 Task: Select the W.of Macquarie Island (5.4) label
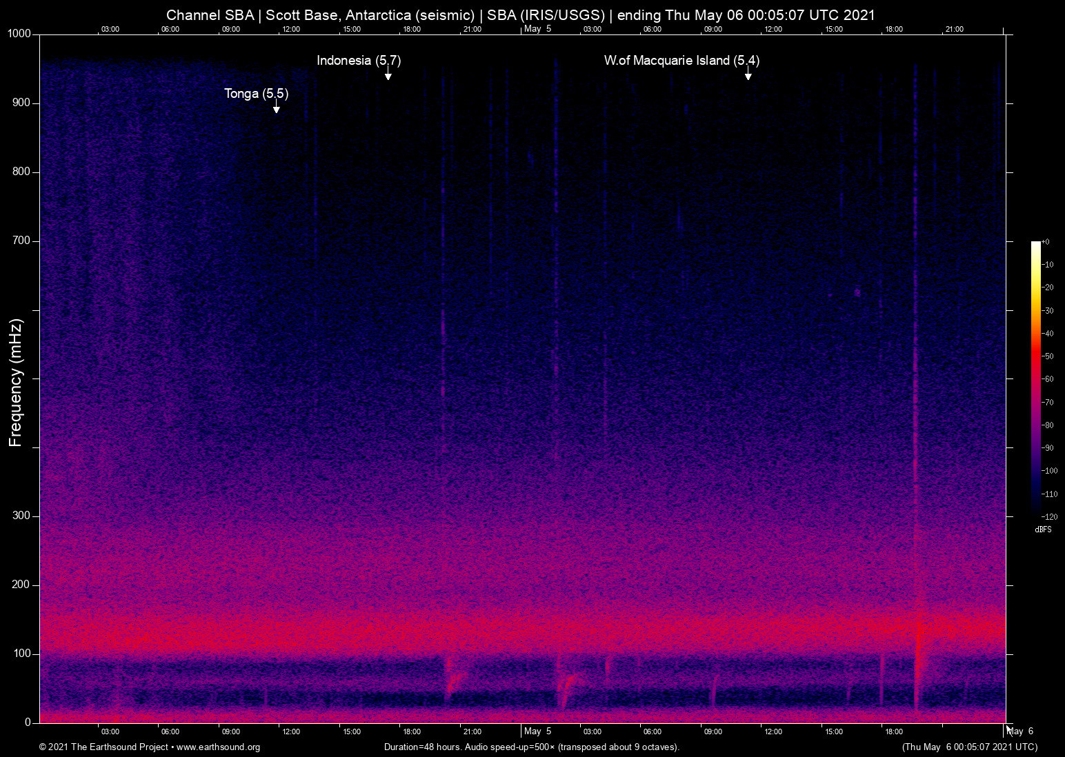[x=681, y=61]
